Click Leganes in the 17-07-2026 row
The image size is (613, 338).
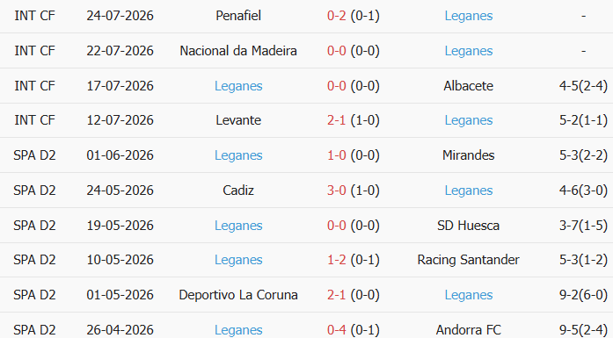click(x=238, y=86)
